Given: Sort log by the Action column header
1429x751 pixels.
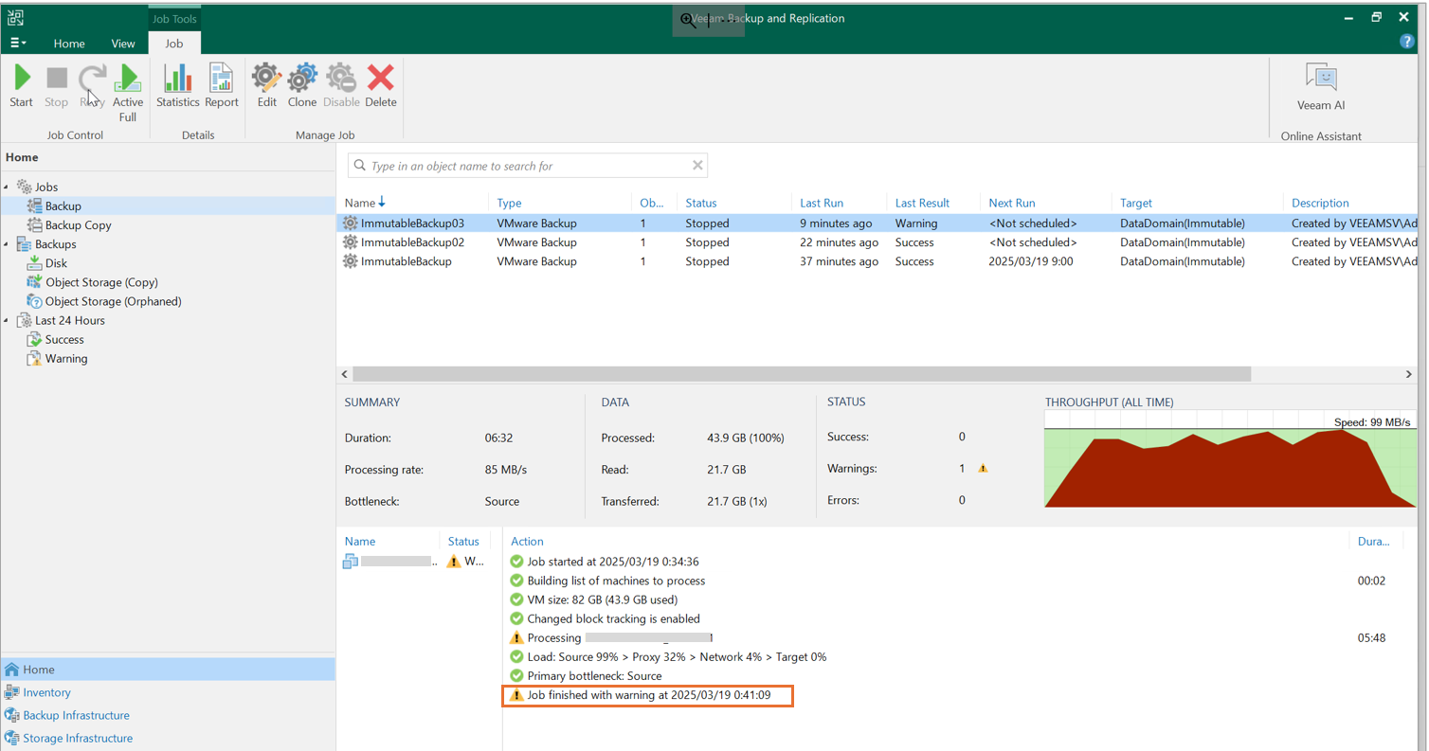Looking at the screenshot, I should (x=527, y=542).
